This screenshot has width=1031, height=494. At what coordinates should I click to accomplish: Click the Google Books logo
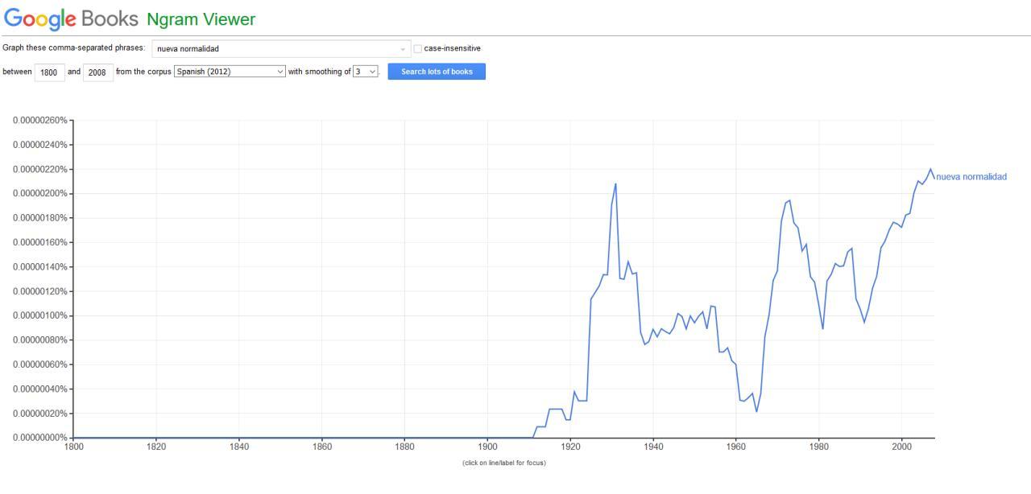tap(71, 19)
